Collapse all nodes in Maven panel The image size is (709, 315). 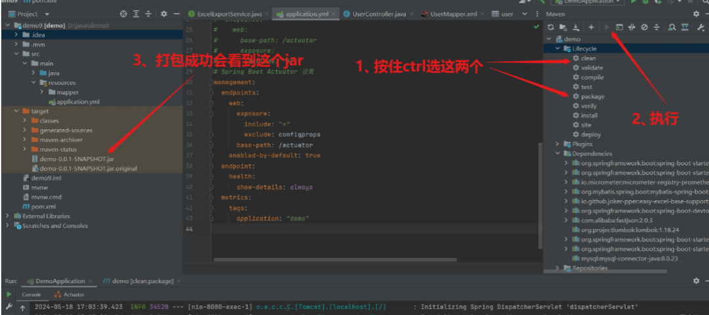coord(656,28)
